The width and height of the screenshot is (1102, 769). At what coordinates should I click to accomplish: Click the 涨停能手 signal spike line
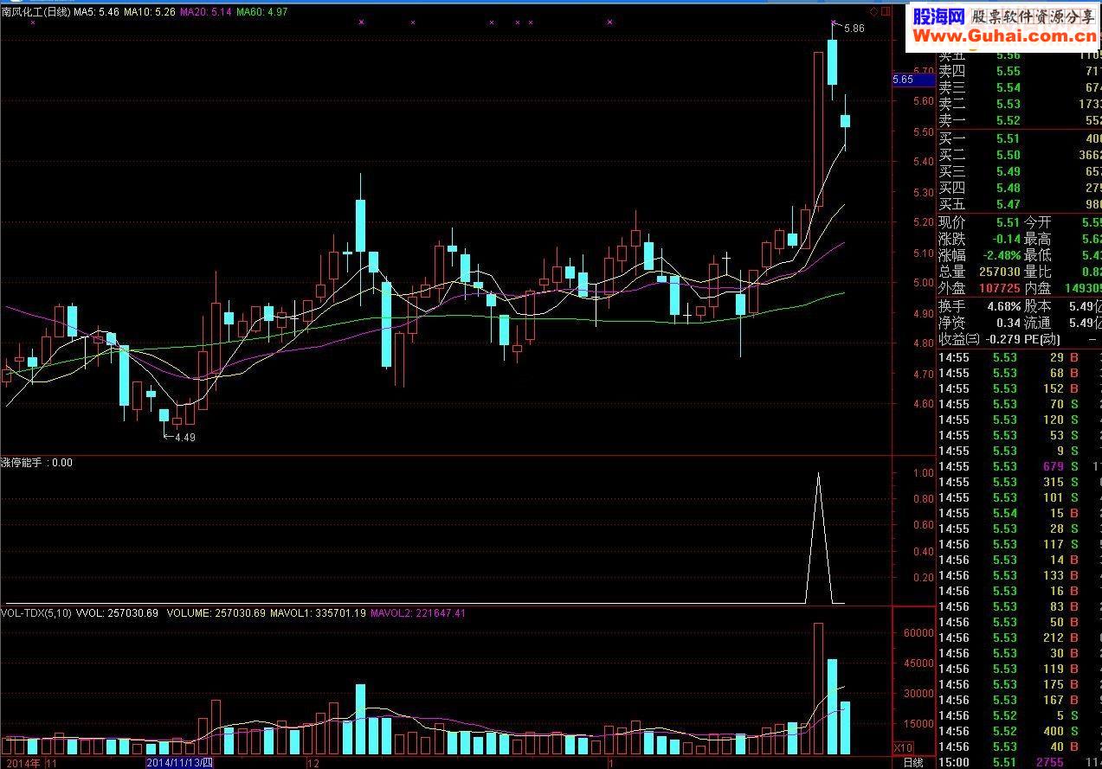(818, 538)
